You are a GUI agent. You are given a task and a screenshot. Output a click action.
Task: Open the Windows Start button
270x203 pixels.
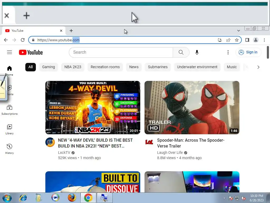point(7,198)
